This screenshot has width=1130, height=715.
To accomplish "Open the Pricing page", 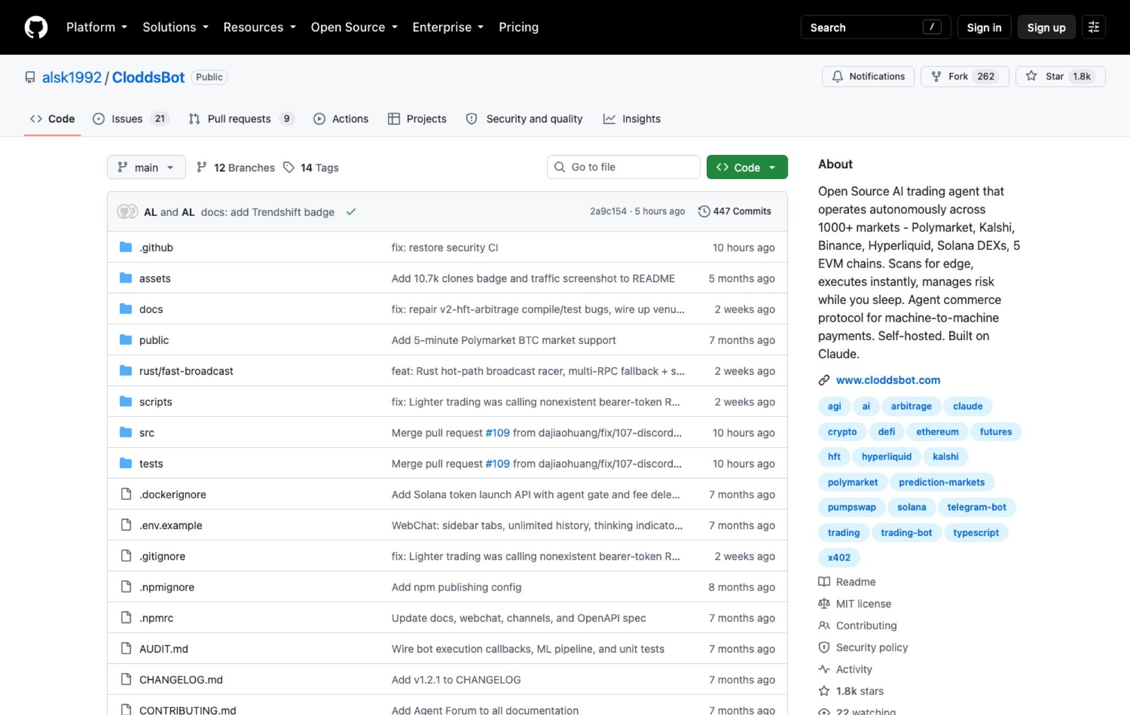I will [518, 27].
